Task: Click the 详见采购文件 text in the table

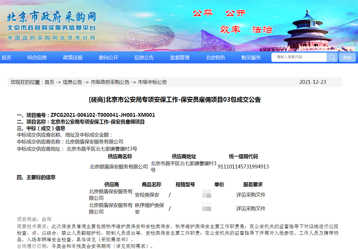Action: click(251, 194)
